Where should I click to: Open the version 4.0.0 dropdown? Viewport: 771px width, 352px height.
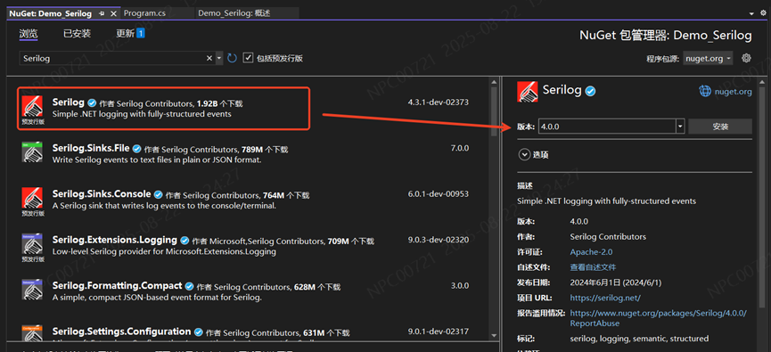click(680, 127)
